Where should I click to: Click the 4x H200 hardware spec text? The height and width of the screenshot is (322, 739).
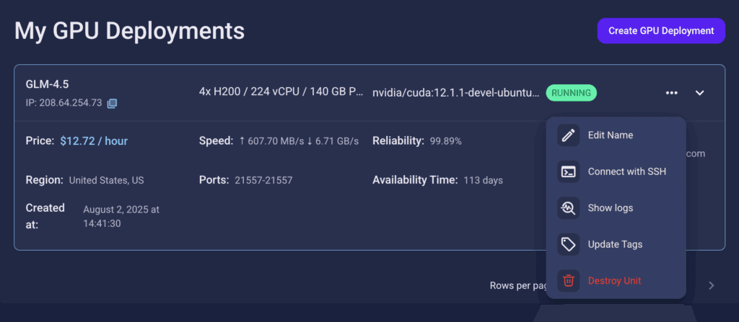281,91
